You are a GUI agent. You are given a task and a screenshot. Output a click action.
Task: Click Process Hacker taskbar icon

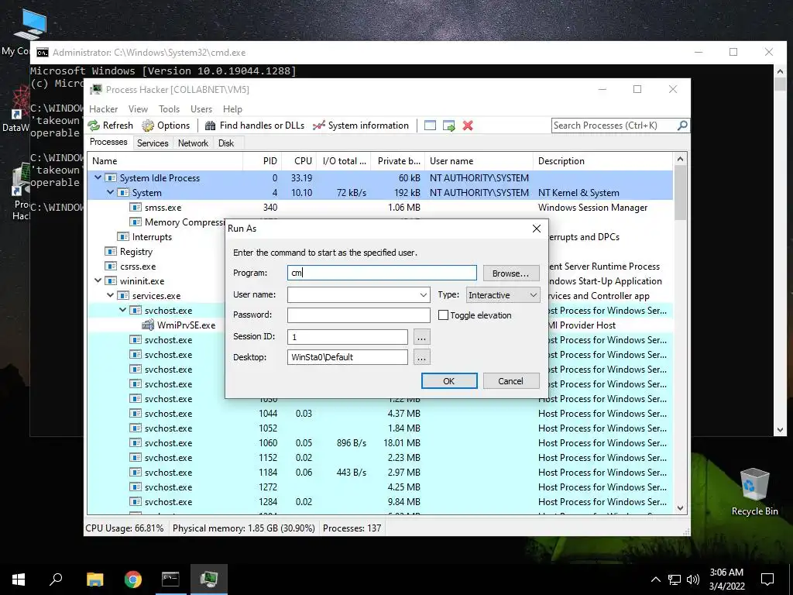(x=209, y=580)
